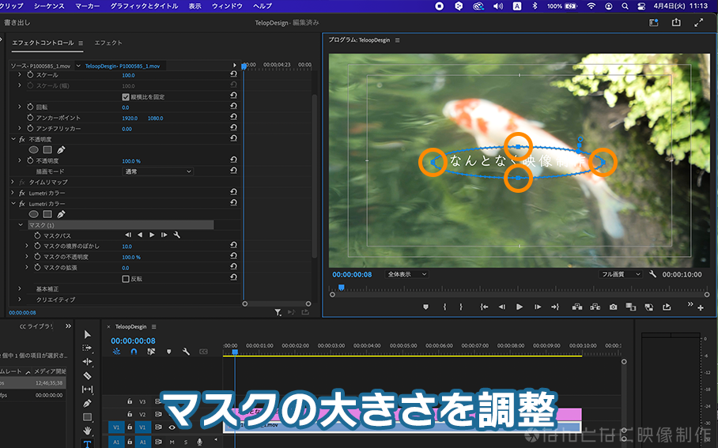Go to In point
718x448 pixels.
click(x=484, y=307)
